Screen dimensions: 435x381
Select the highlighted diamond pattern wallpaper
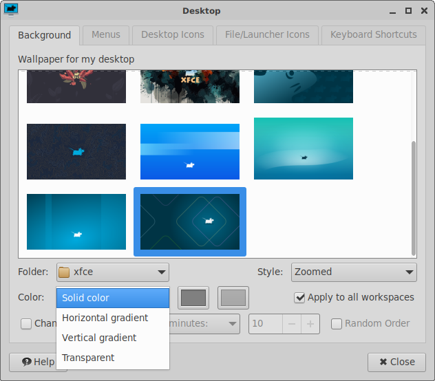[x=190, y=221]
